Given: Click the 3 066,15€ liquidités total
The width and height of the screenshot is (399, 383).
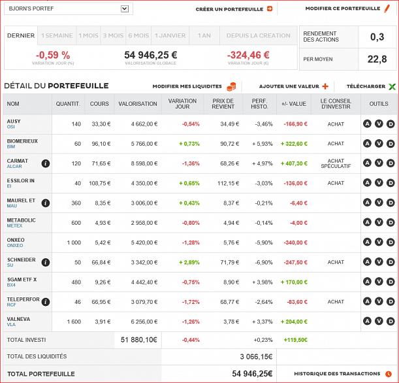Looking at the screenshot, I should 256,356.
